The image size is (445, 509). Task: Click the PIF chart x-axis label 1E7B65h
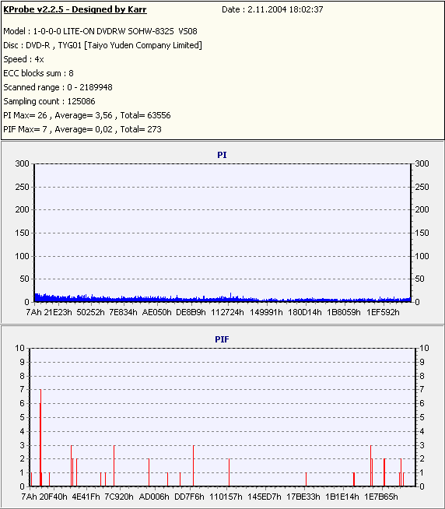(x=381, y=497)
